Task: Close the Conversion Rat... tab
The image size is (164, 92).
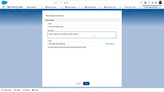Action: (121, 7)
